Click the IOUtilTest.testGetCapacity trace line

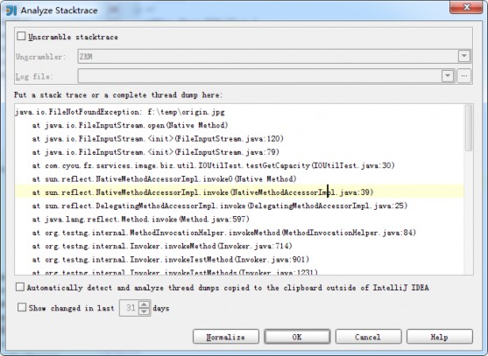(x=214, y=165)
